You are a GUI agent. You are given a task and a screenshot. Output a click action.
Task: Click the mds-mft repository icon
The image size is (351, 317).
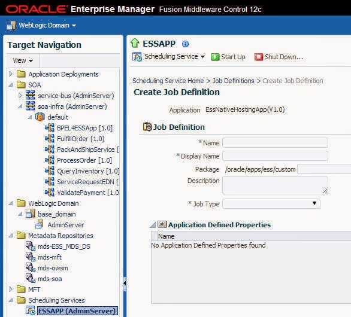31,257
